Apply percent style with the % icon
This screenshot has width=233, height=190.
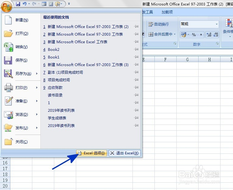tap(194, 35)
